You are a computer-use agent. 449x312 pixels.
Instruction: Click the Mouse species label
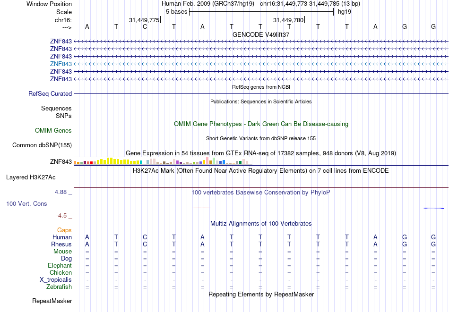click(x=62, y=252)
